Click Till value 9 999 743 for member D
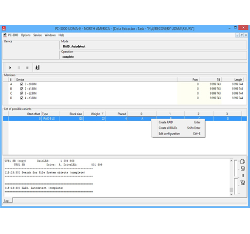 pyautogui.click(x=215, y=98)
